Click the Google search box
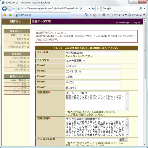 point(120,8)
